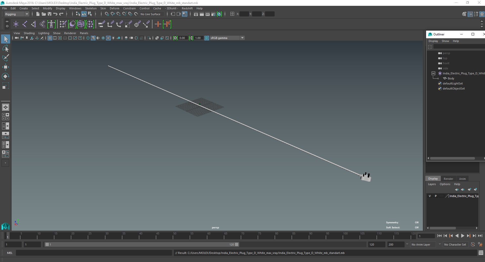Open Render Settings clapboard gear icon
This screenshot has width=485, height=262.
tap(213, 14)
